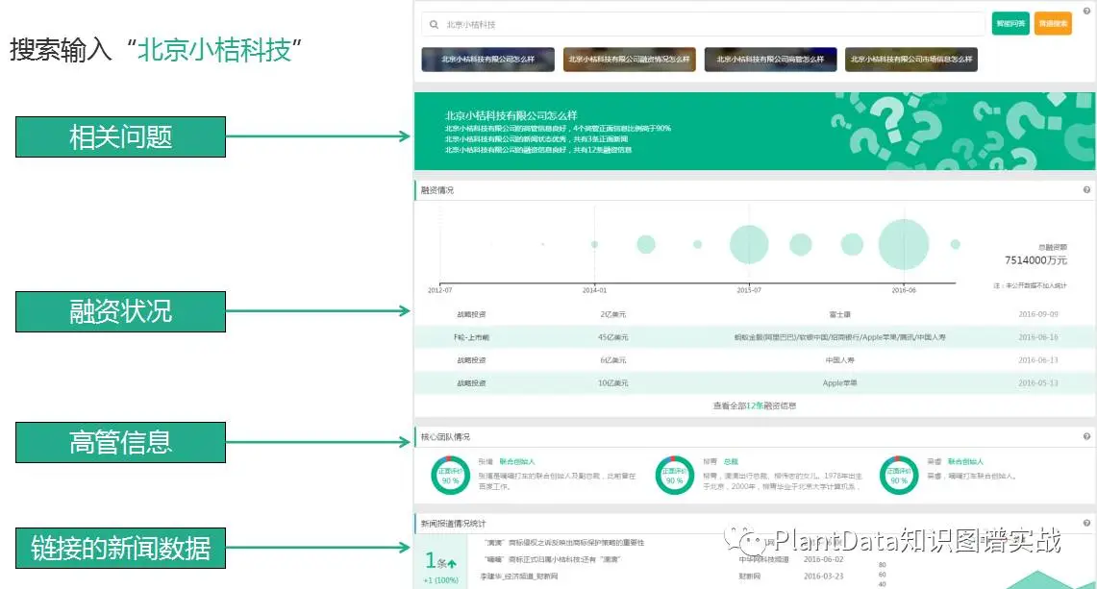Open 查看全部12条融资信息 link
This screenshot has height=589, width=1097.
pyautogui.click(x=754, y=405)
